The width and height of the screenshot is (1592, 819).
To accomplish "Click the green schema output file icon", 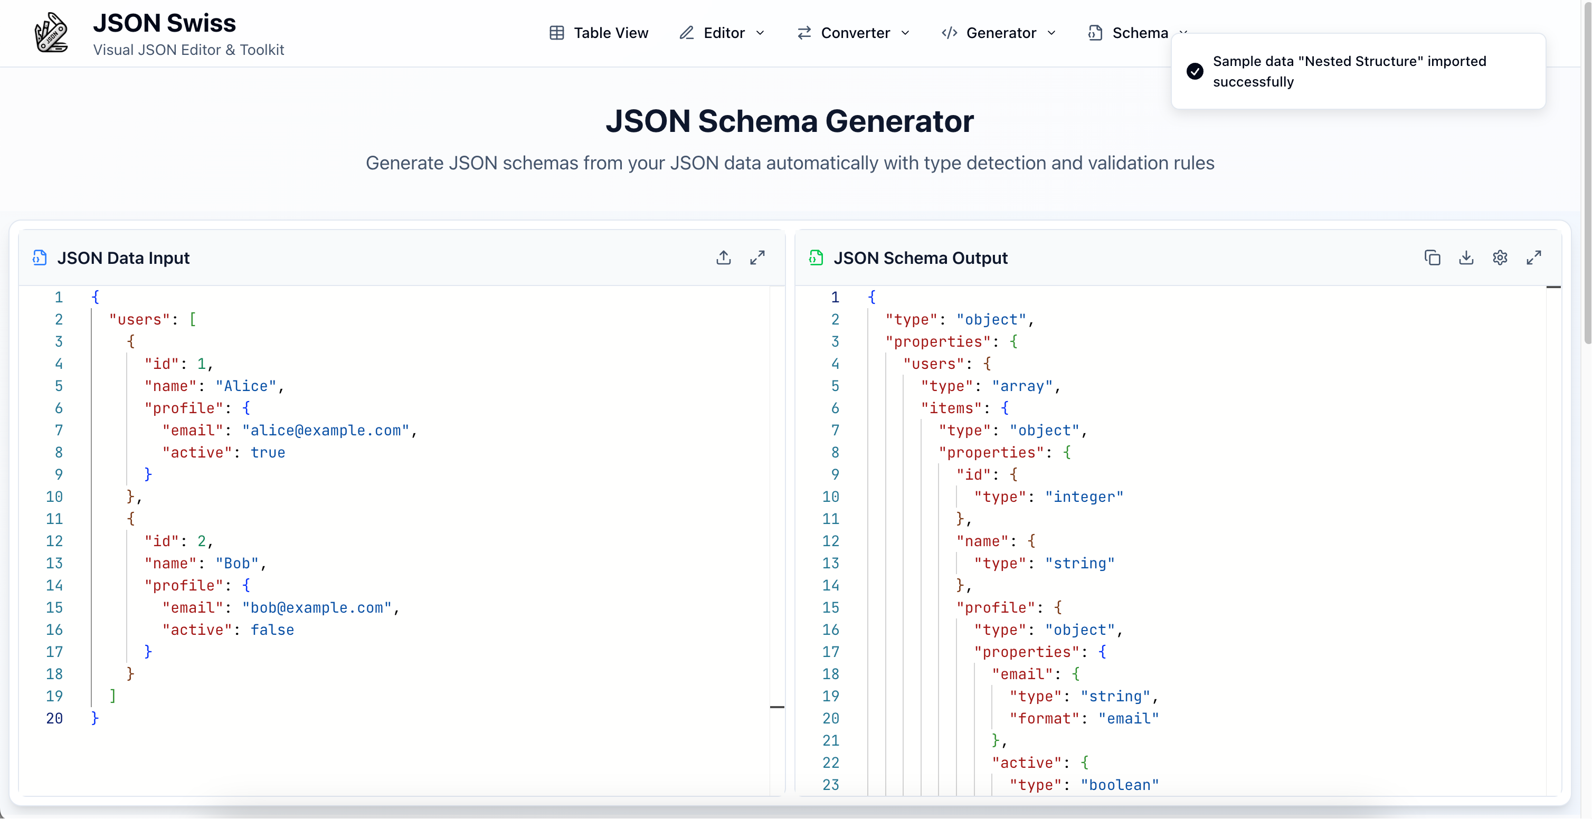I will pos(816,258).
